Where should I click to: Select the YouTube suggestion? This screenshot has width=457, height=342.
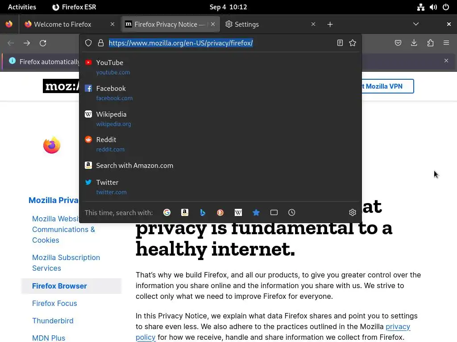(x=220, y=67)
